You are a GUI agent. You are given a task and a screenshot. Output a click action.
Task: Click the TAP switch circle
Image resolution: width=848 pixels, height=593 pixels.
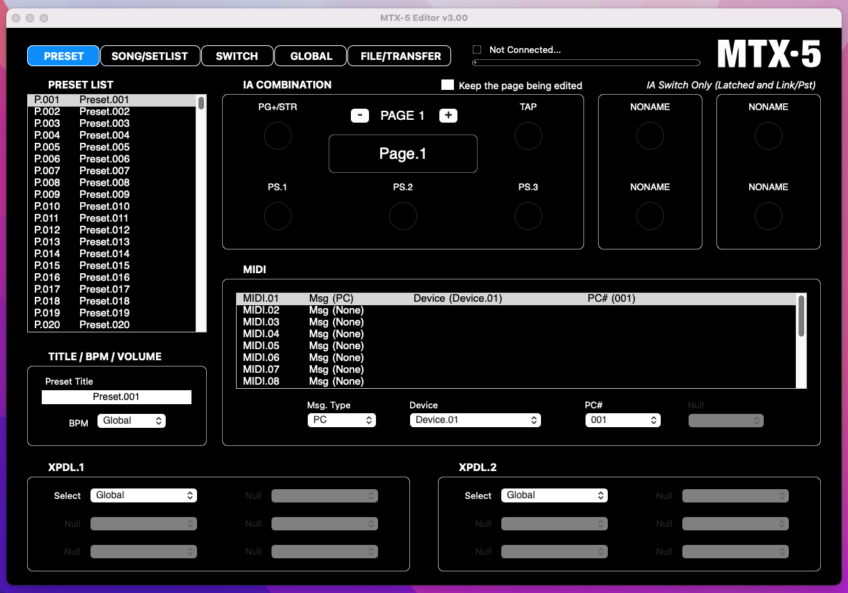(x=528, y=136)
